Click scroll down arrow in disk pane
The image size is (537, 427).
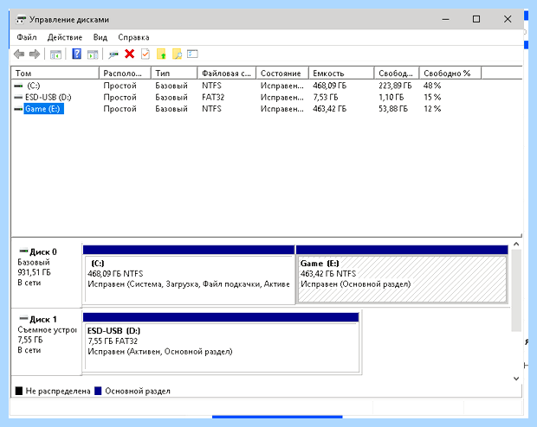pyautogui.click(x=516, y=379)
